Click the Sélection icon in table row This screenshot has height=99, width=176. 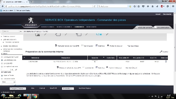coord(166,61)
